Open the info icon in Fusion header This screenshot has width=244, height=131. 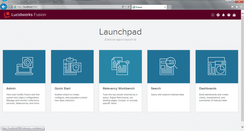213,15
